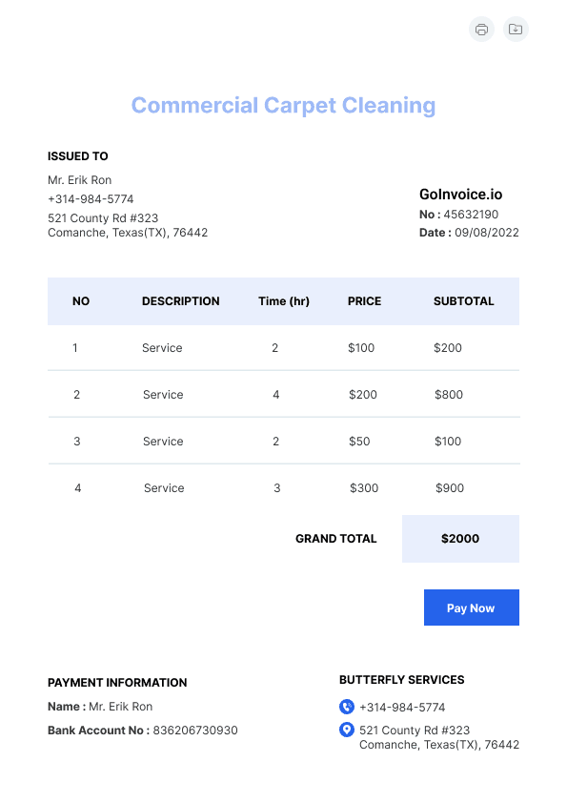Click the Butterfly Services phone number text
Screen dimensions: 567x803
click(402, 708)
